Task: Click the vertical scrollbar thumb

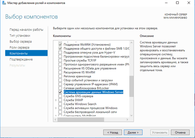Action: (x=131, y=86)
